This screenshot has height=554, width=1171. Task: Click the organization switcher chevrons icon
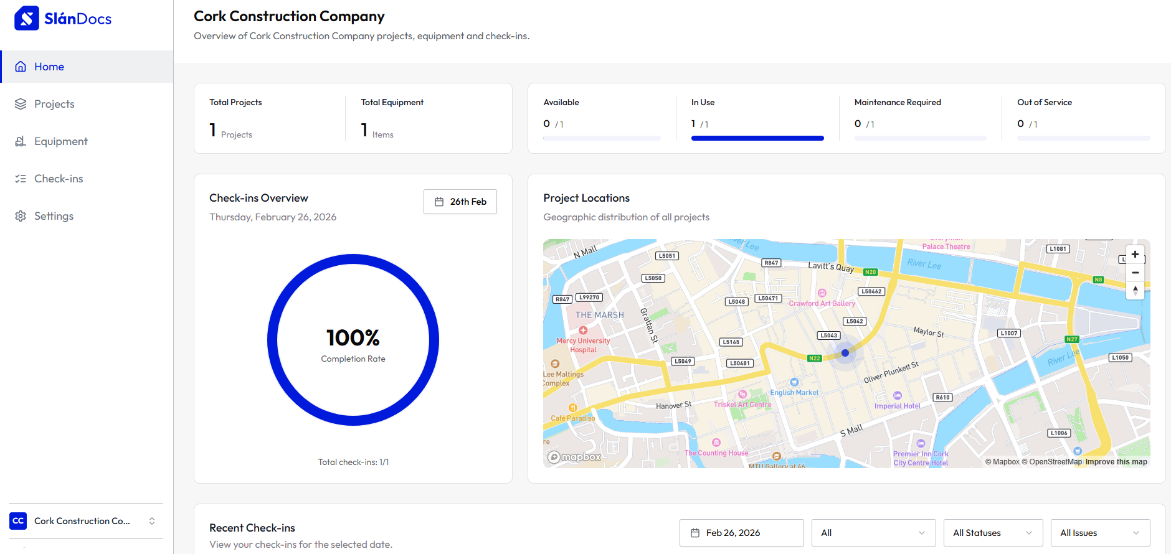click(x=151, y=521)
